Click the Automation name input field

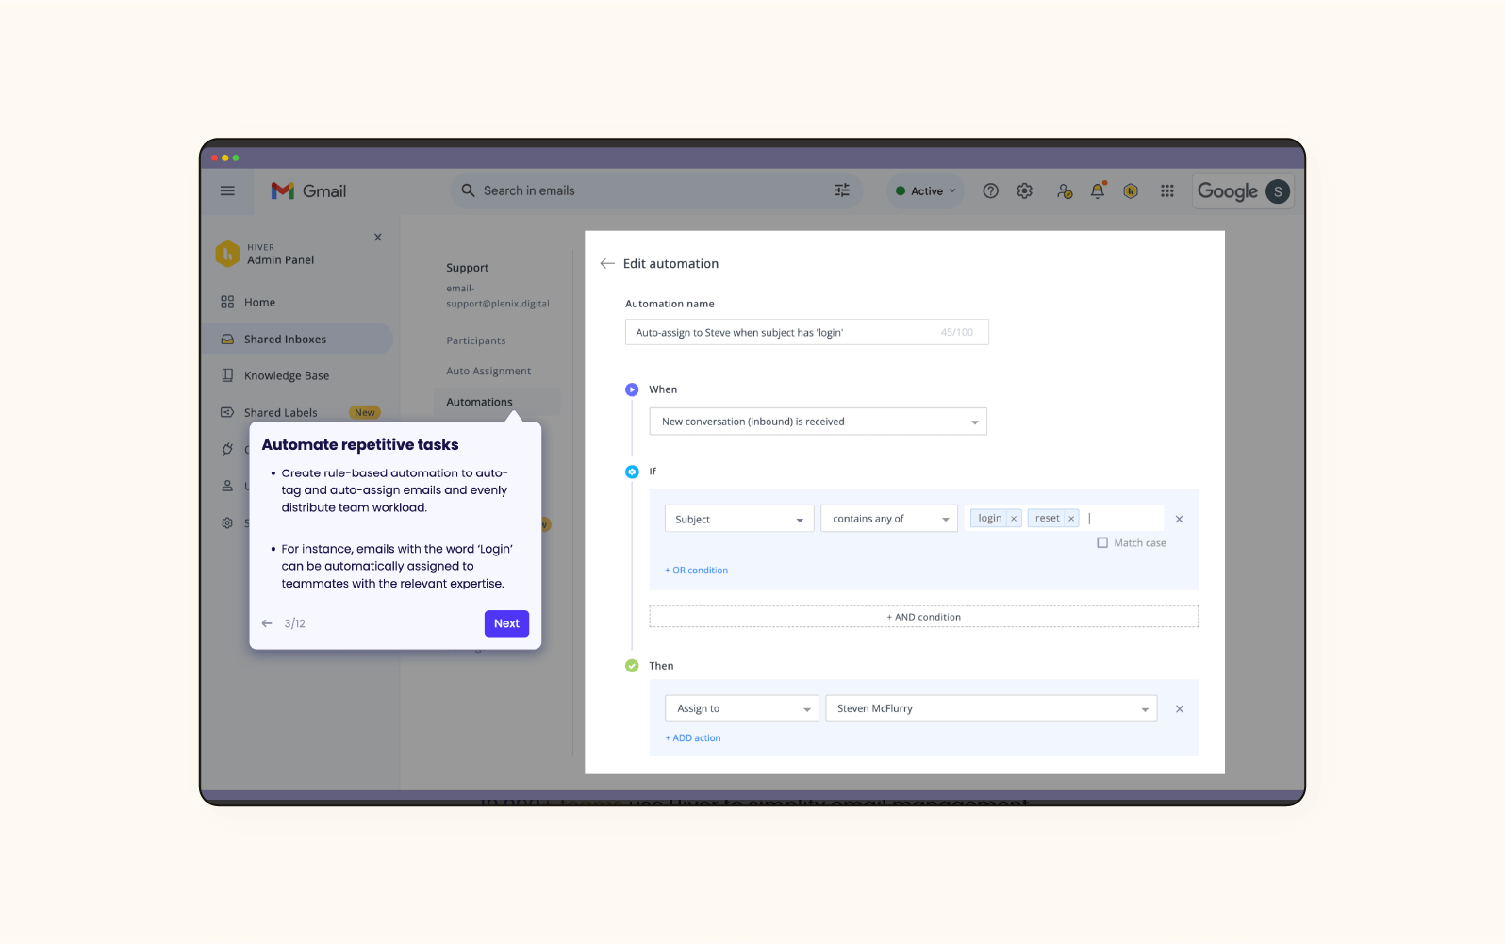[x=807, y=332]
